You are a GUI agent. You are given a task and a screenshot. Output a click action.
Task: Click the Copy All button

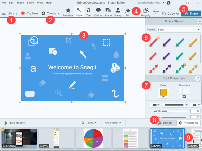[171, 14]
